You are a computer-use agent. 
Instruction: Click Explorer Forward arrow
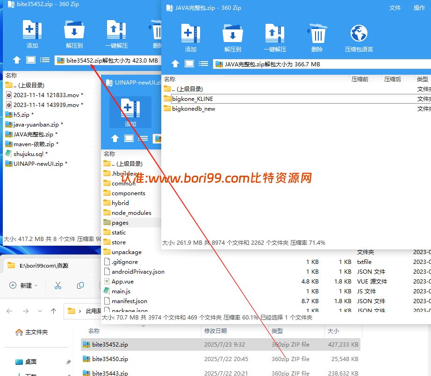point(26,311)
